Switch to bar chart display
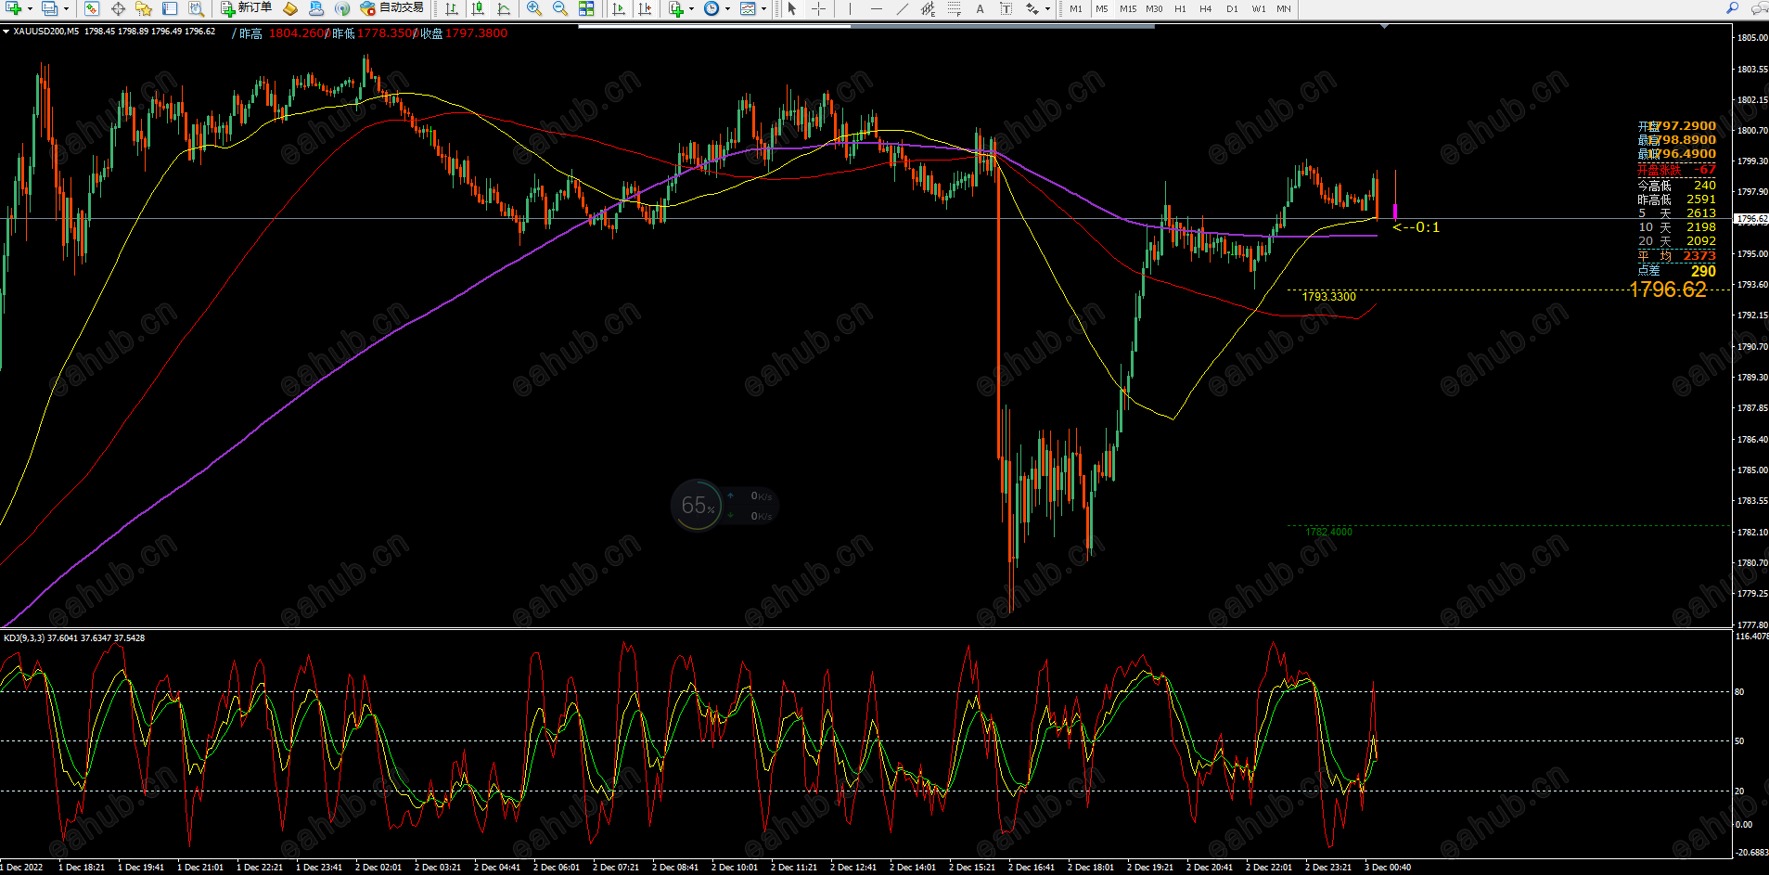This screenshot has width=1769, height=875. (452, 8)
